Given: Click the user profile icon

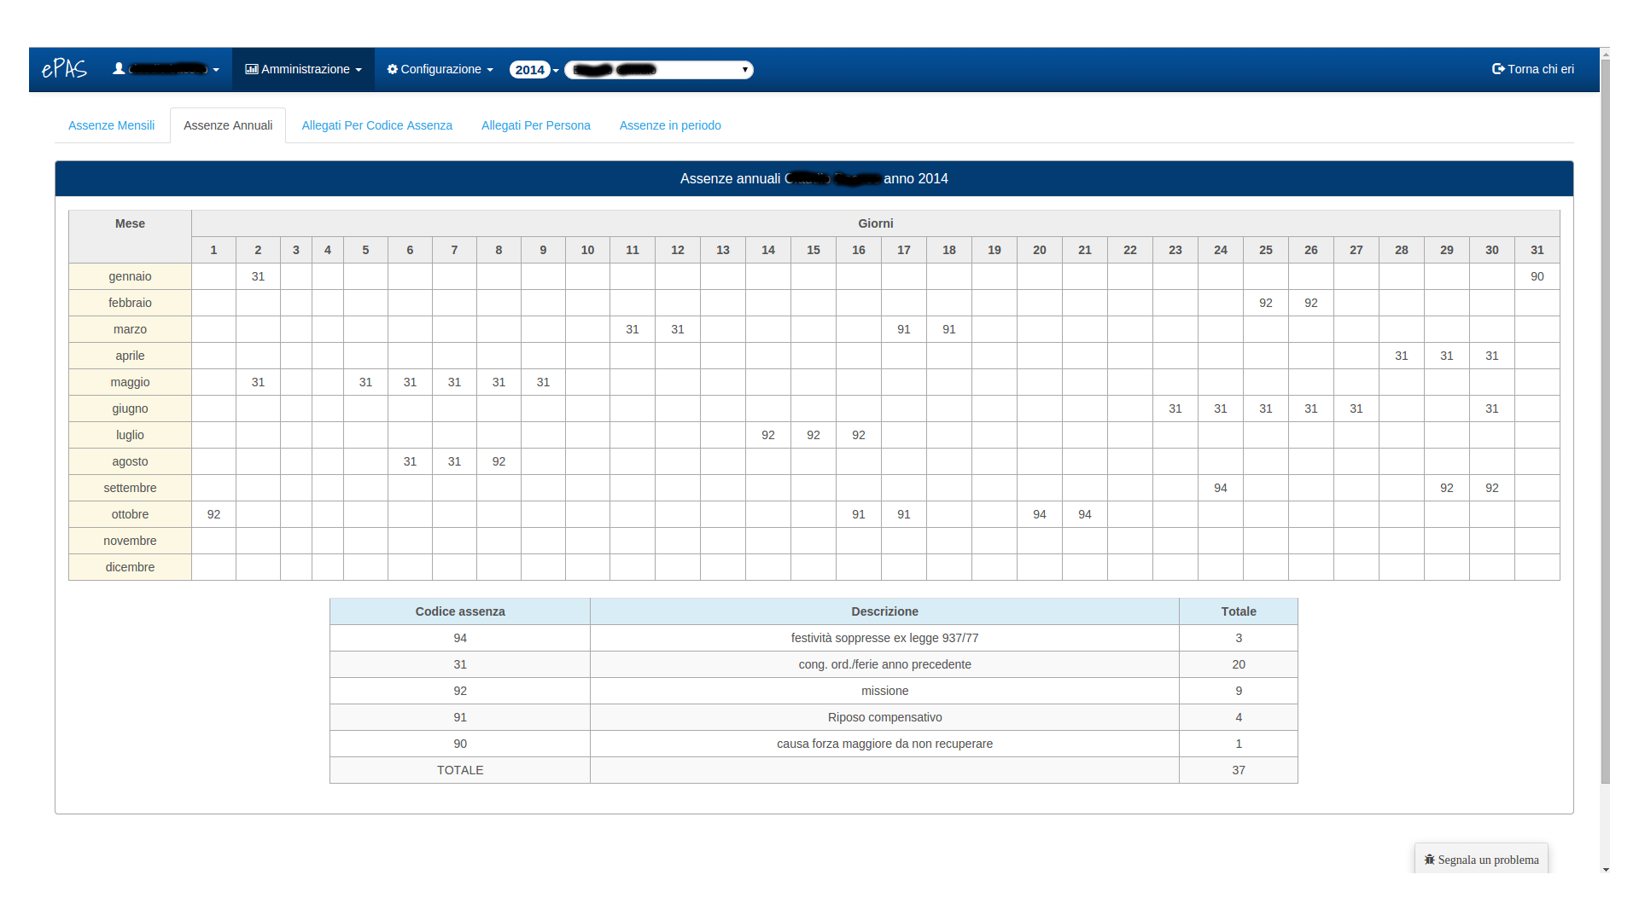Looking at the screenshot, I should point(119,69).
